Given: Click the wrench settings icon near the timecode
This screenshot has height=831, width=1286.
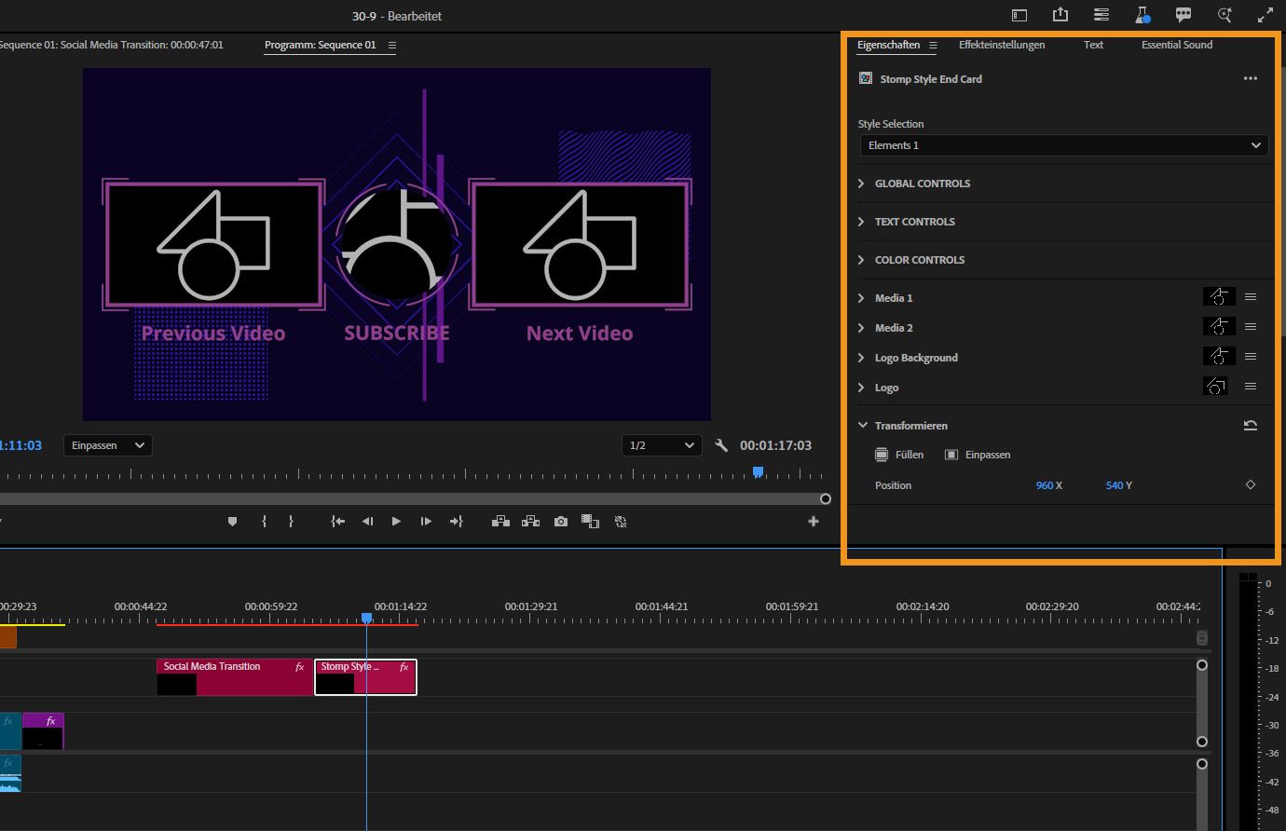Looking at the screenshot, I should coord(721,445).
